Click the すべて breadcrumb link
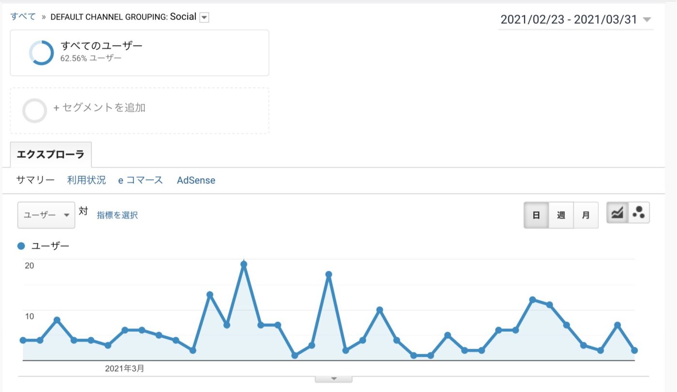This screenshot has width=677, height=392. (23, 16)
